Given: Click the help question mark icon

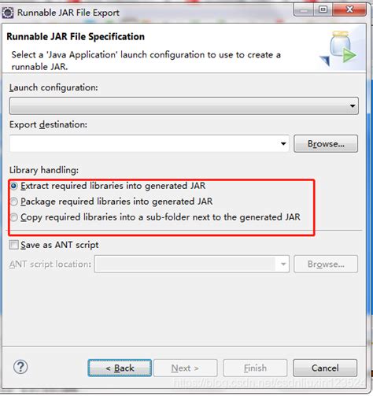Looking at the screenshot, I should coord(20,368).
